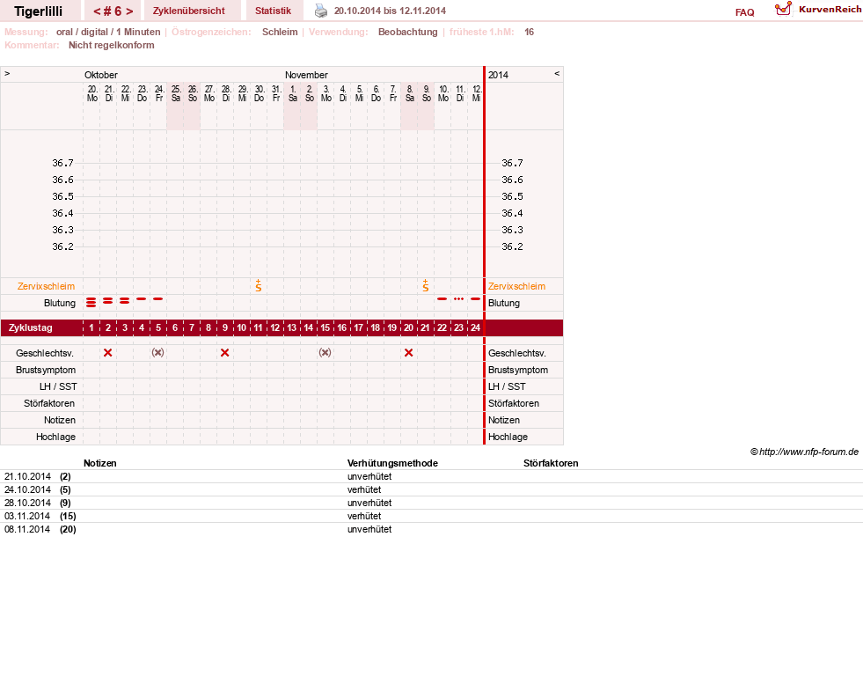The height and width of the screenshot is (691, 863).
Task: Click the table row dated 24.10.2014
Action: coord(431,489)
